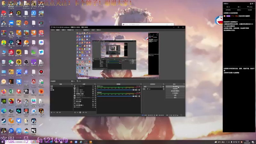The image size is (256, 144).
Task: Adjust the 麦克风/Aux volume slider
Action: (x=116, y=90)
